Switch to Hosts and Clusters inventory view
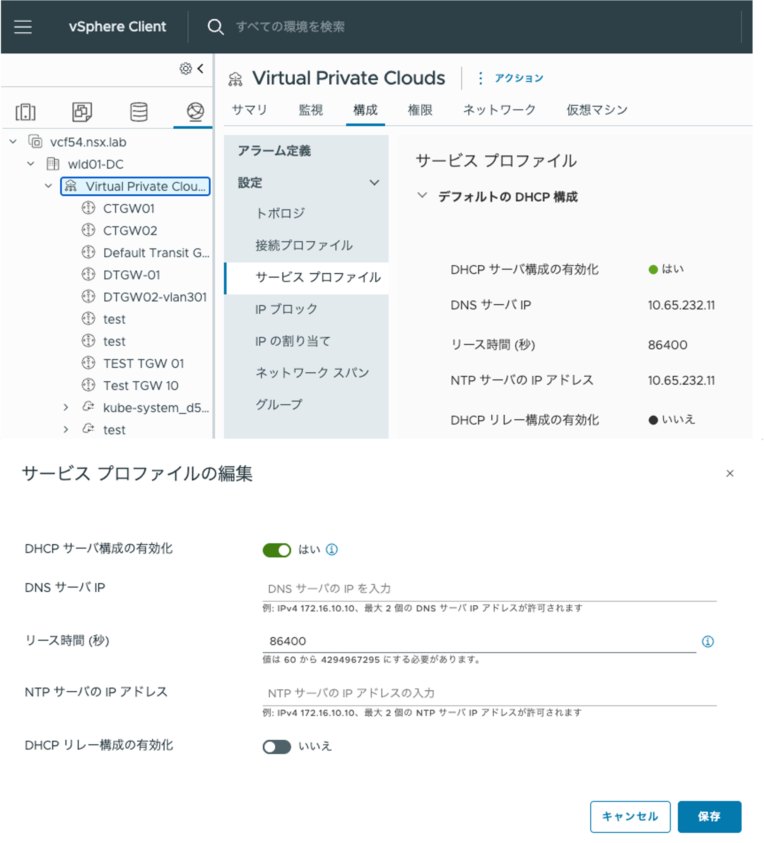 click(26, 112)
